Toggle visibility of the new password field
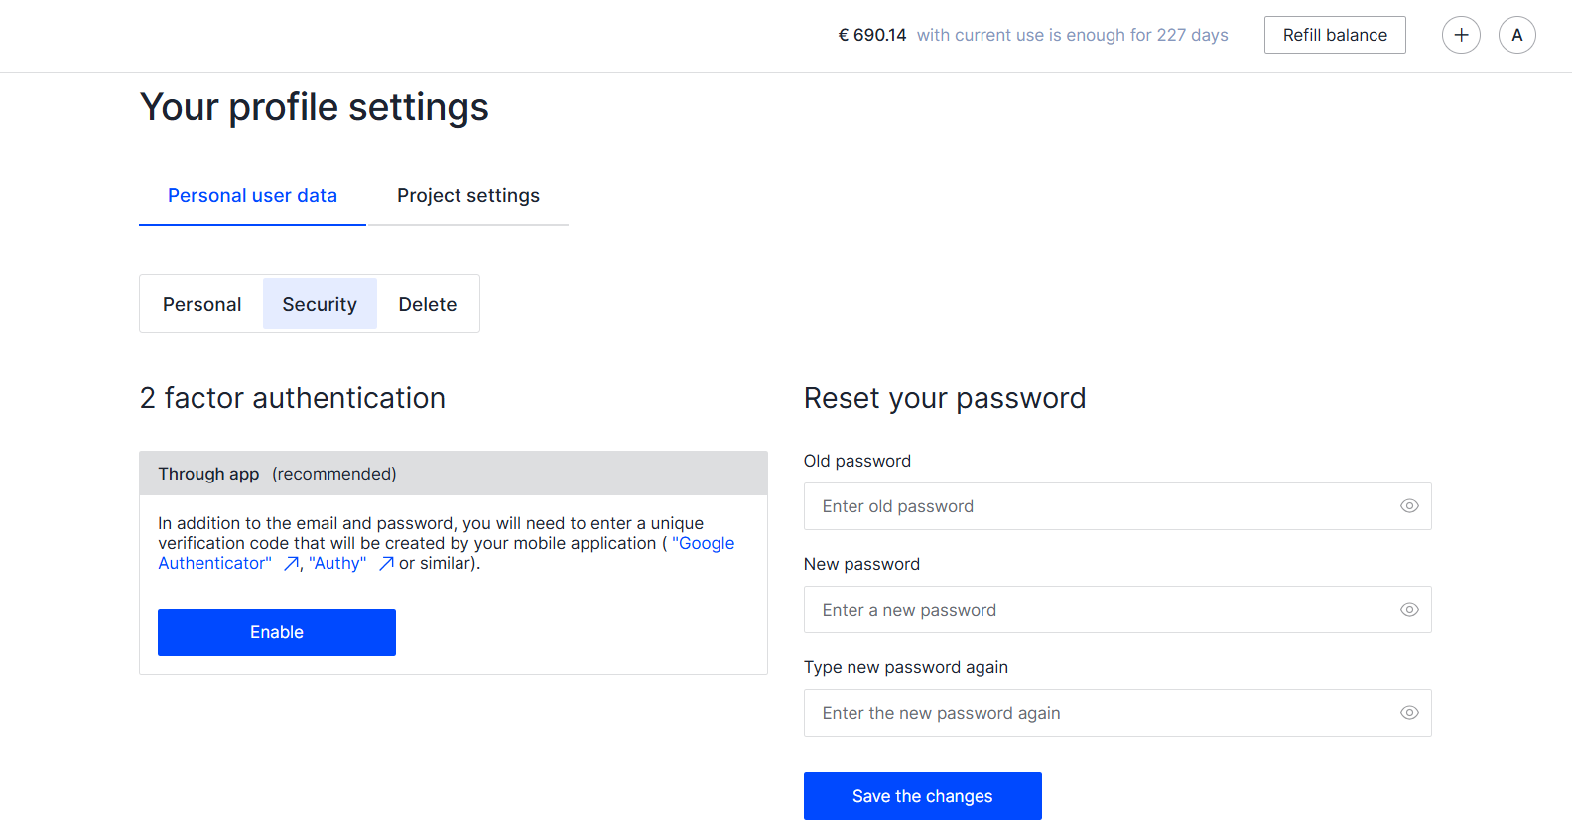Screen dimensions: 1572x827 pos(1409,610)
